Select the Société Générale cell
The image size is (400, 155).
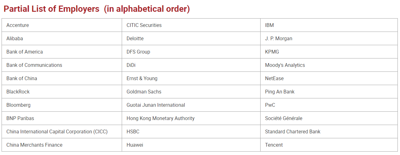(284, 118)
